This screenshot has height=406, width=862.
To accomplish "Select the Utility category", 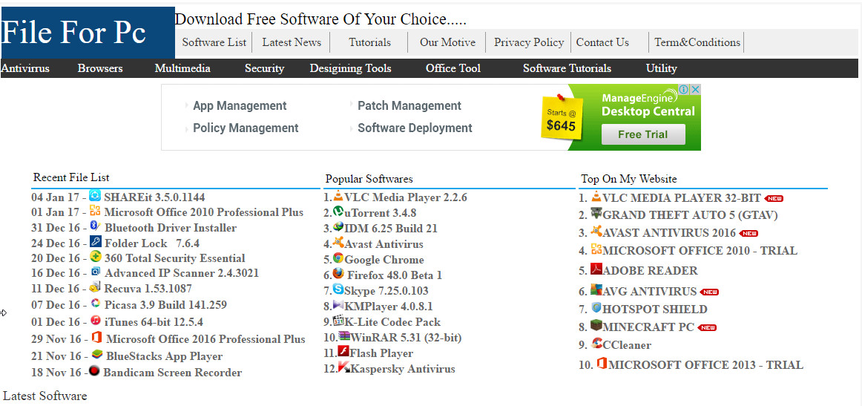I will pos(662,68).
